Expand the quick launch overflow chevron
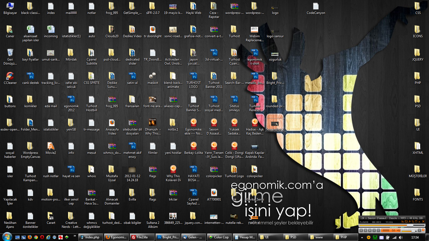This screenshot has width=429, height=241. click(75, 236)
